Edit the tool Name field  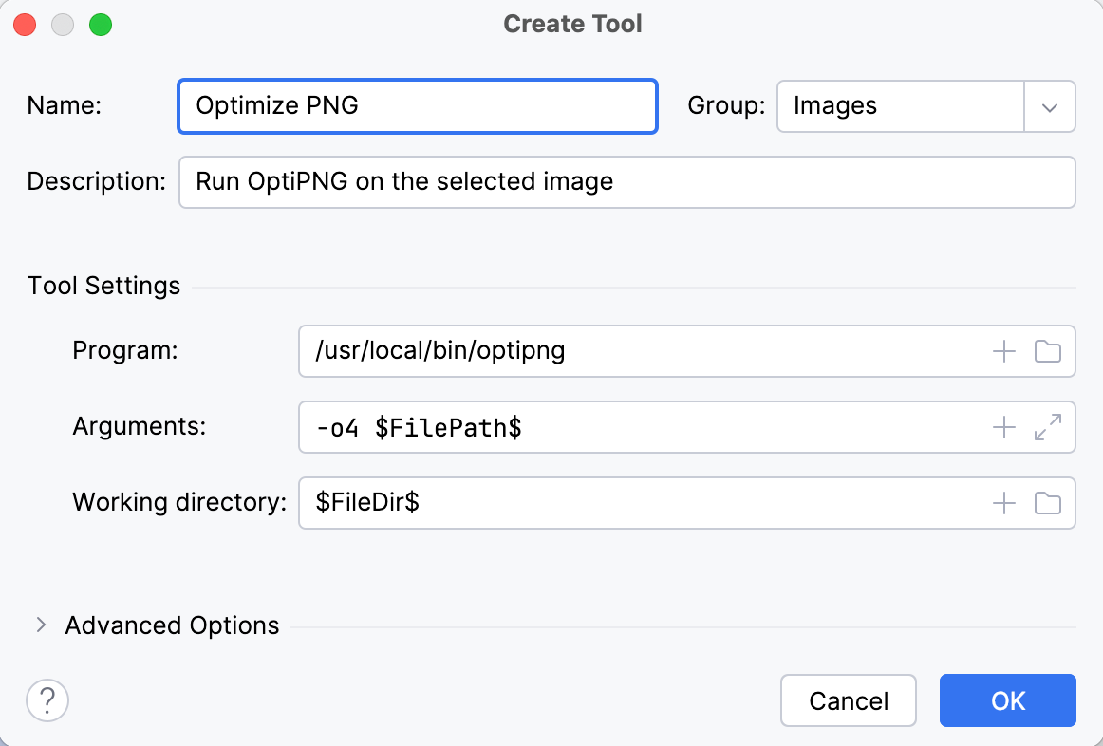pos(418,106)
